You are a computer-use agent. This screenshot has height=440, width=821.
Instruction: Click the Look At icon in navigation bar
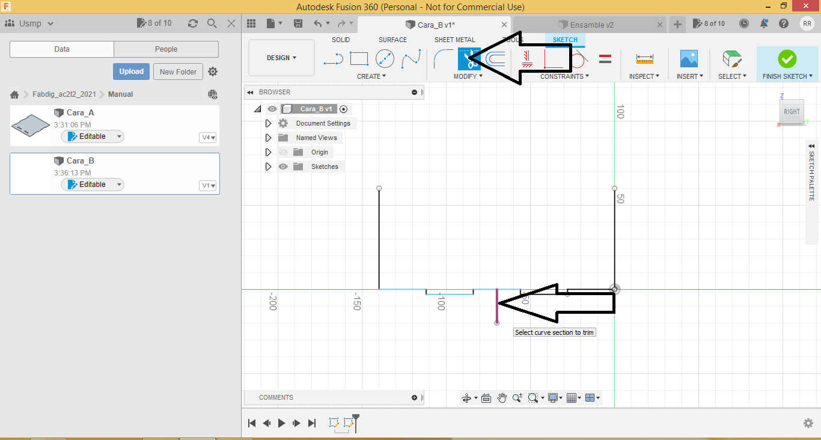486,398
